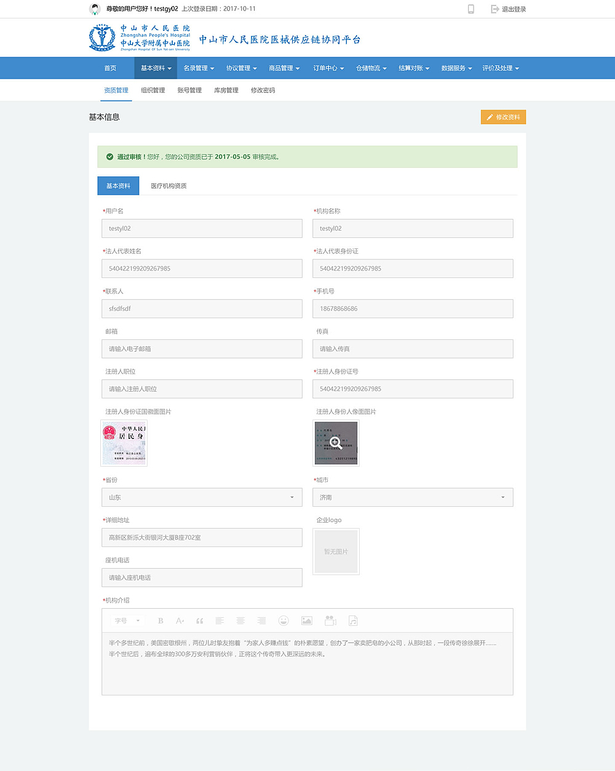Expand the 商品管理 menu
The width and height of the screenshot is (615, 771).
click(284, 68)
